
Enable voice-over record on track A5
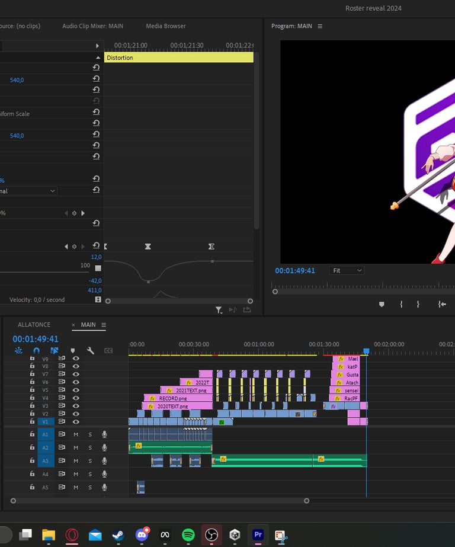(104, 487)
